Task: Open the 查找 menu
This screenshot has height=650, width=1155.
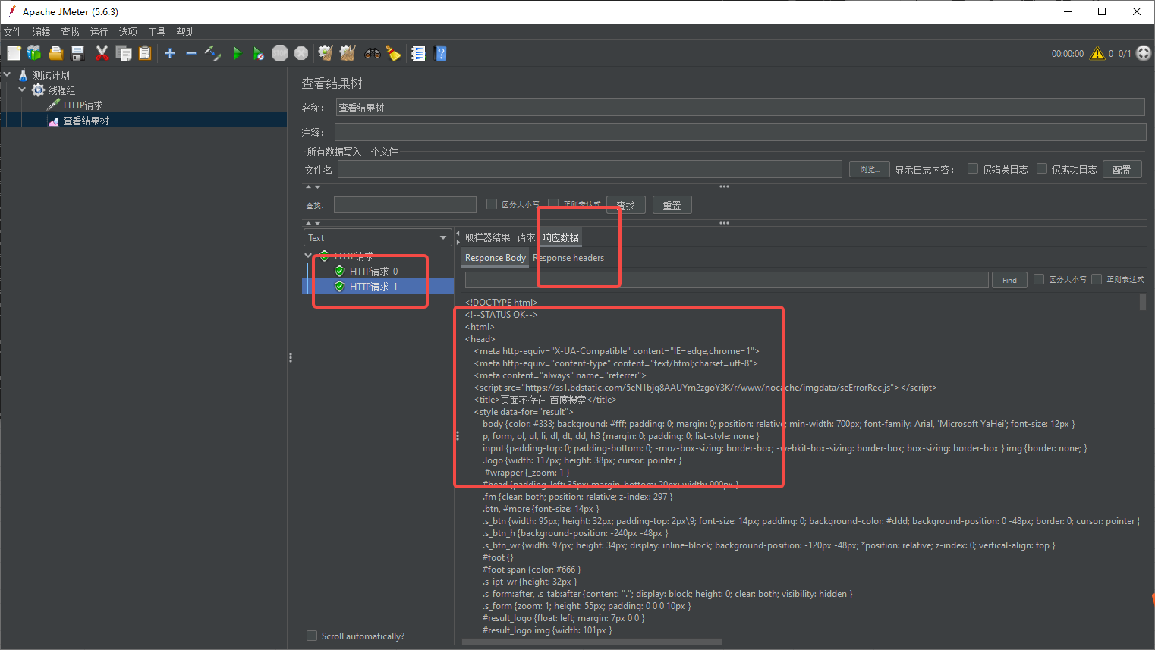Action: click(71, 32)
